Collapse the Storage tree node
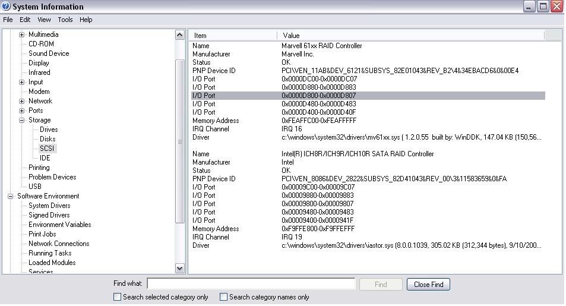 coord(21,120)
